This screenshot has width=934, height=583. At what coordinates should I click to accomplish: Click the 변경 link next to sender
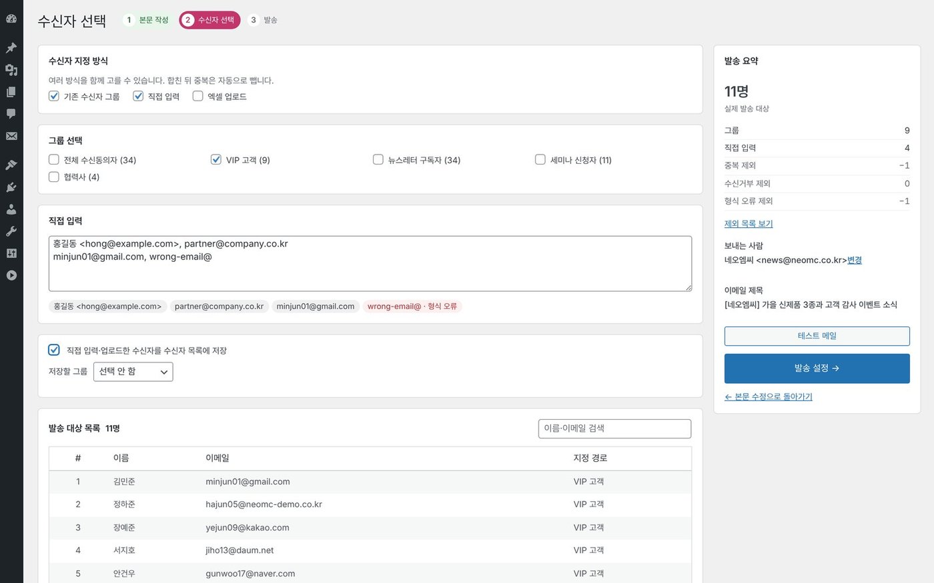tap(855, 261)
